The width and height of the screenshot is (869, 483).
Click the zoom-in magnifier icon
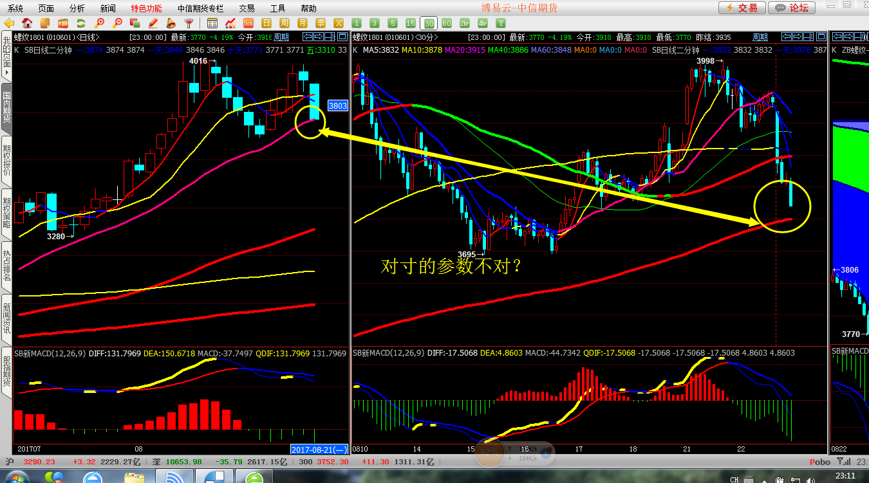(100, 23)
